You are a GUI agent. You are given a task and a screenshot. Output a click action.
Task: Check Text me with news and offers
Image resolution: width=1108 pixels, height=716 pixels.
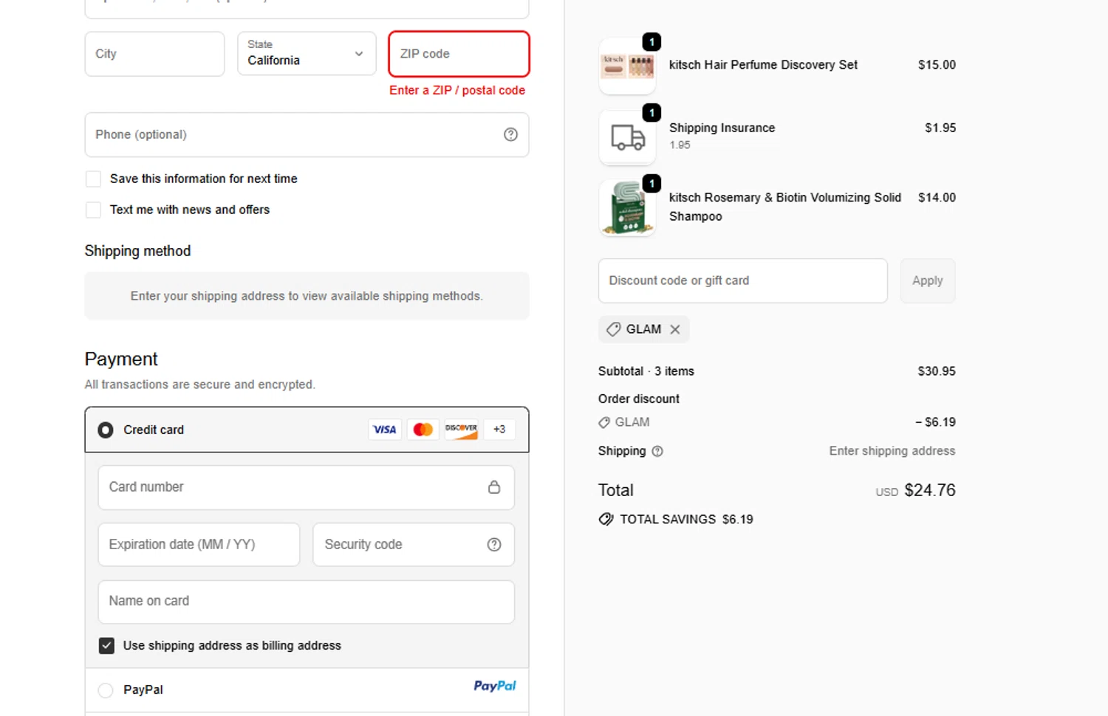[93, 210]
